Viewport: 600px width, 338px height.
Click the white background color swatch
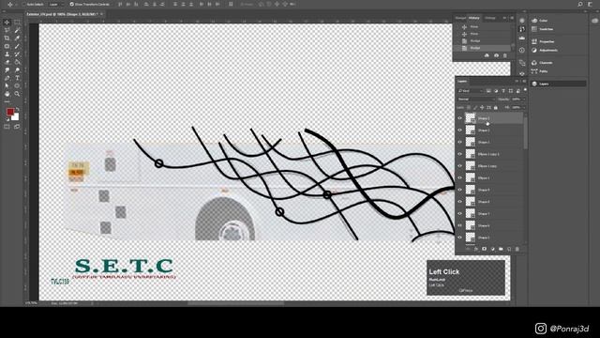coord(16,117)
